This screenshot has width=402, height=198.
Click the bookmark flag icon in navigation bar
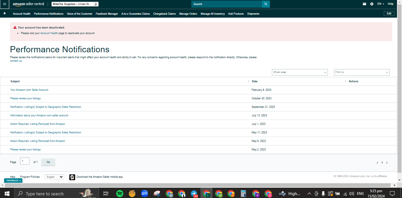pyautogui.click(x=4, y=14)
